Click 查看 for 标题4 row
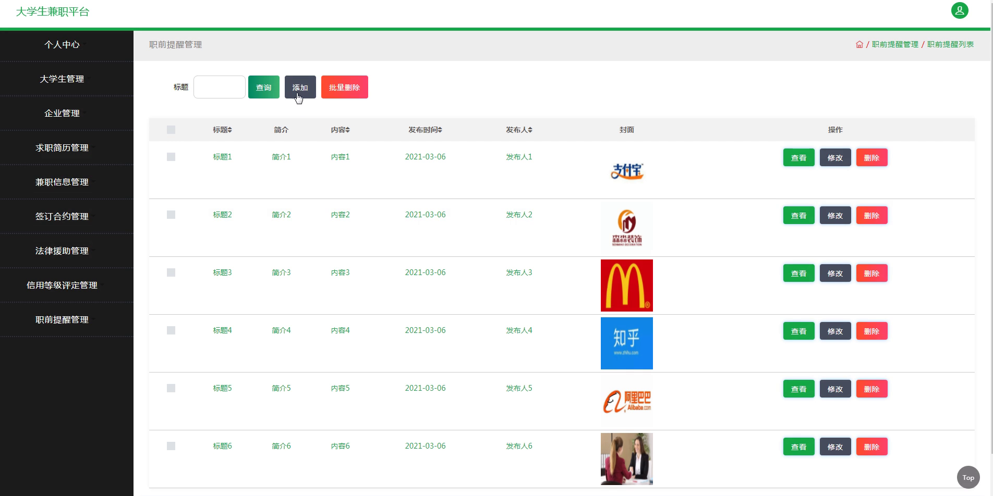Image resolution: width=993 pixels, height=496 pixels. [x=799, y=331]
